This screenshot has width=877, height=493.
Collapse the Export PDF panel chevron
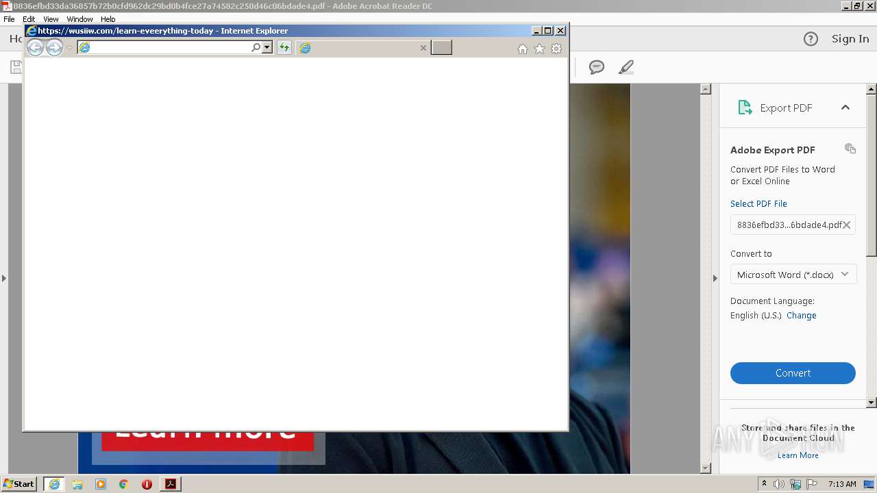tap(845, 108)
